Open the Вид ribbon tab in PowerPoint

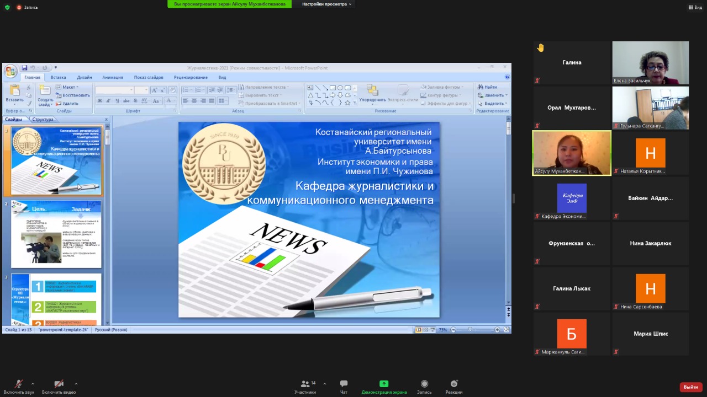222,77
